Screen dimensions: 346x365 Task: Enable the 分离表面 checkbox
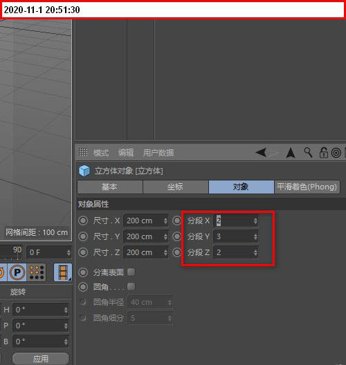(131, 272)
